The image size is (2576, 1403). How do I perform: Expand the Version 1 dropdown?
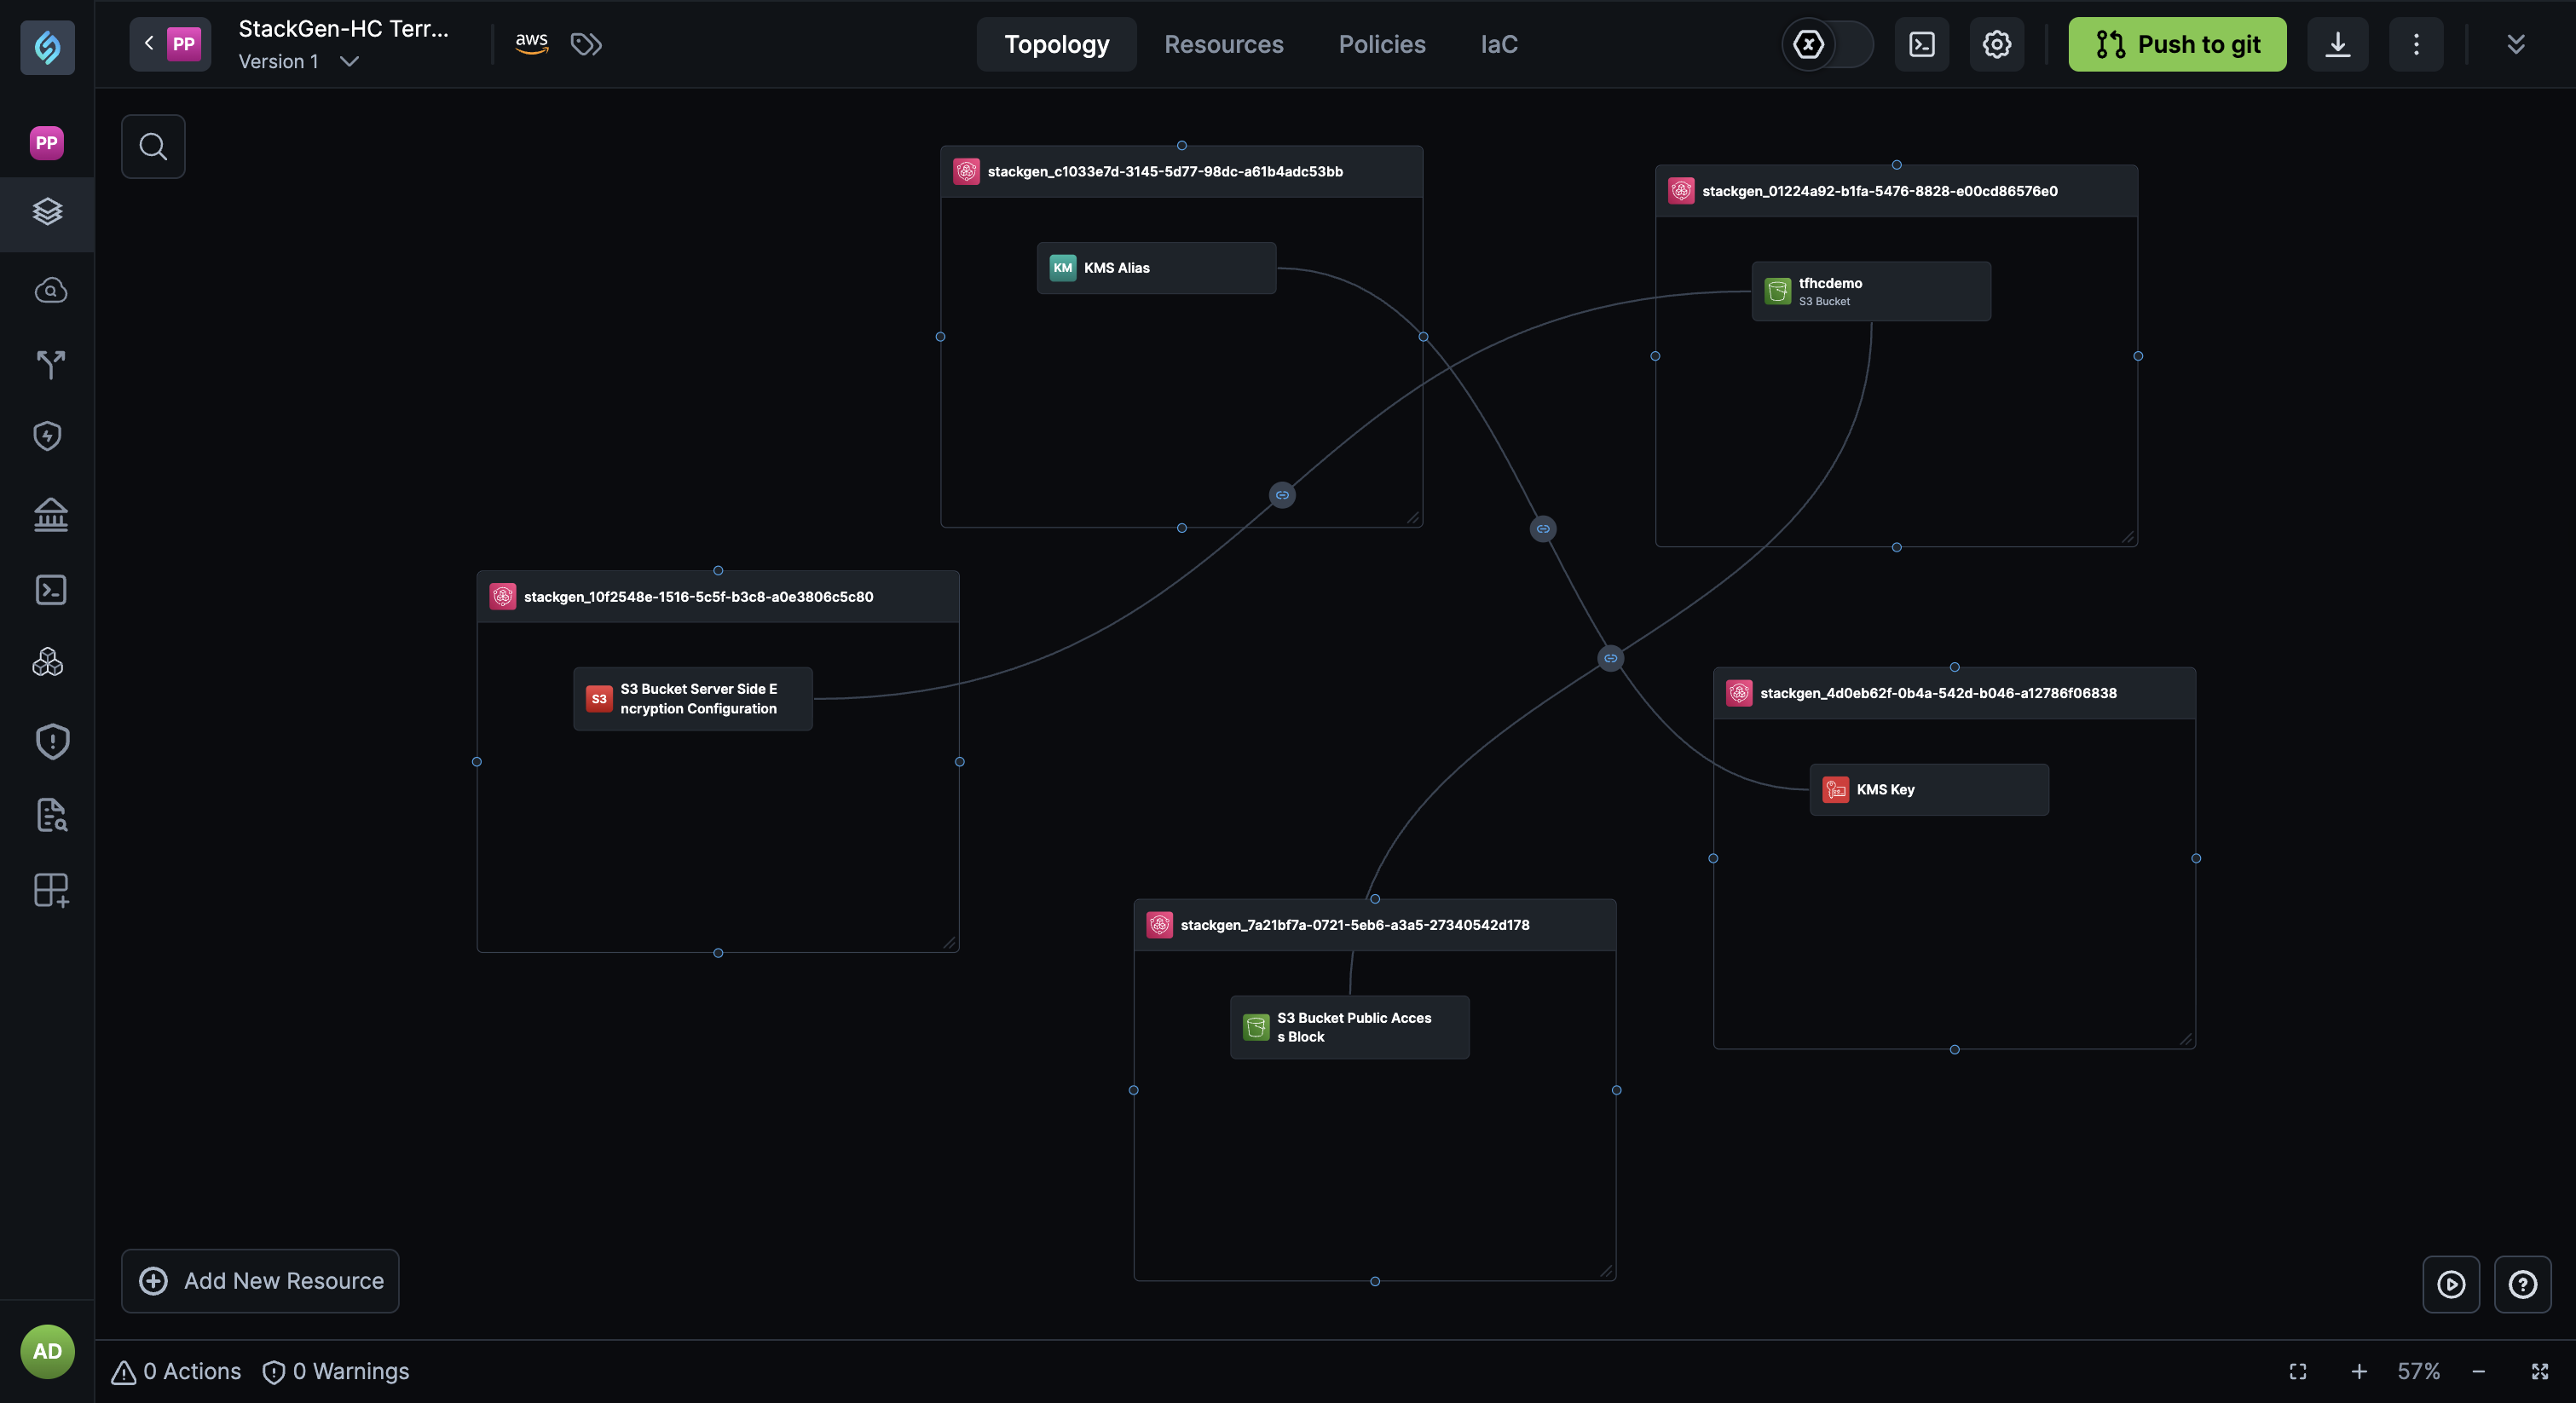[x=349, y=62]
